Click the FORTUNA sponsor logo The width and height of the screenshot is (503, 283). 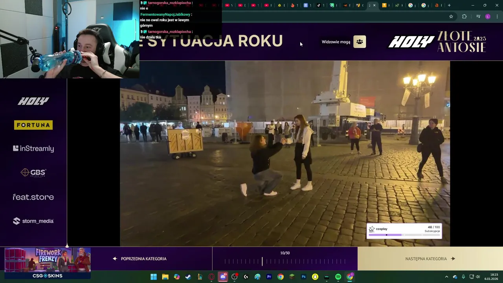(33, 125)
